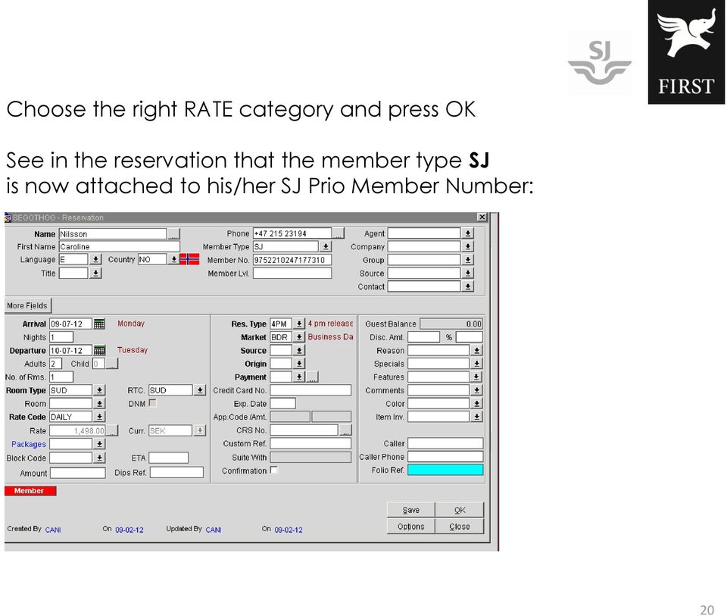The height and width of the screenshot is (616, 727).
Task: Expand the Room Type dropdown
Action: (x=99, y=390)
